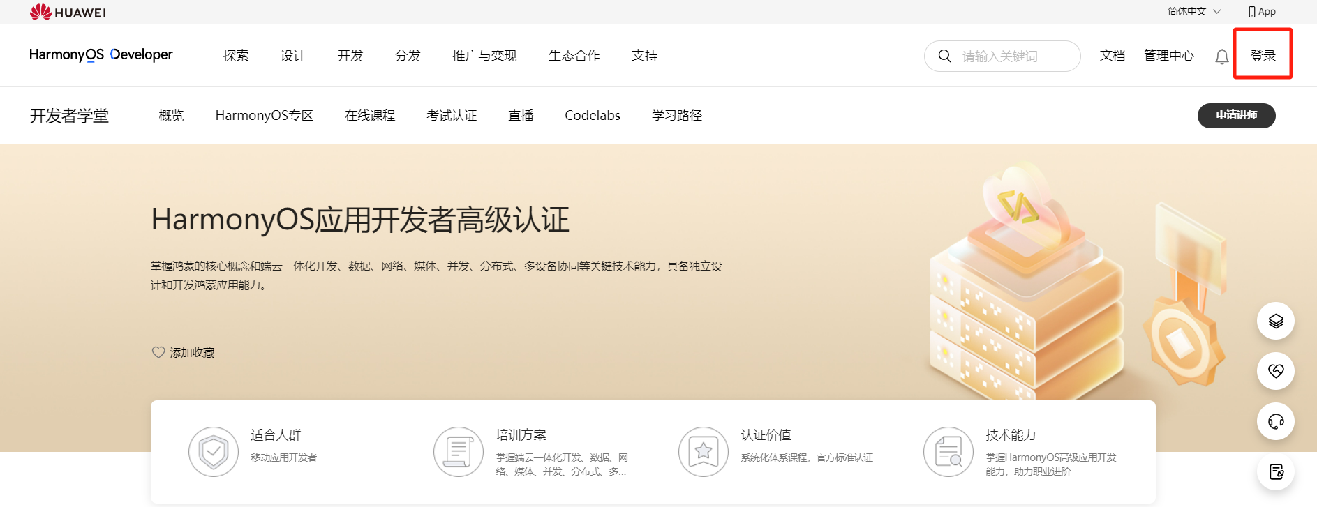
Task: Open the 推广与变现 menu
Action: pyautogui.click(x=484, y=56)
